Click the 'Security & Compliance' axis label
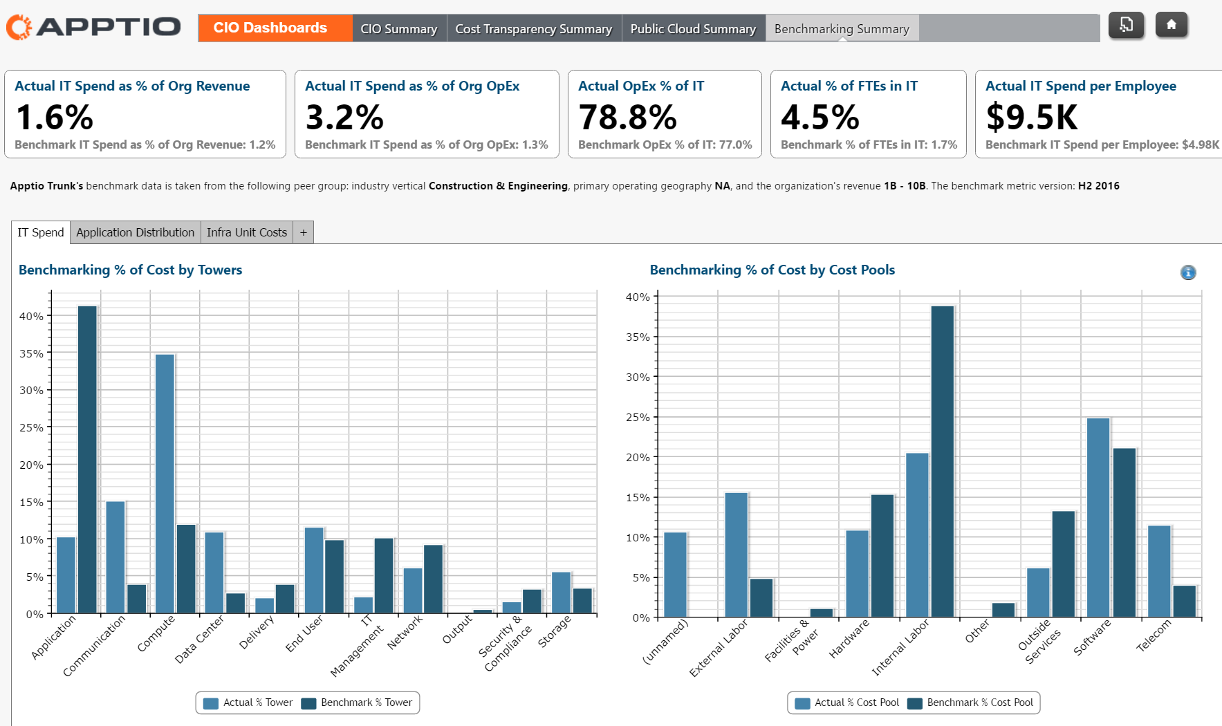 505,644
